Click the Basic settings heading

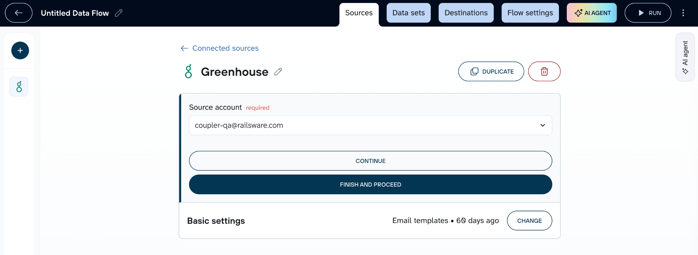(x=216, y=221)
